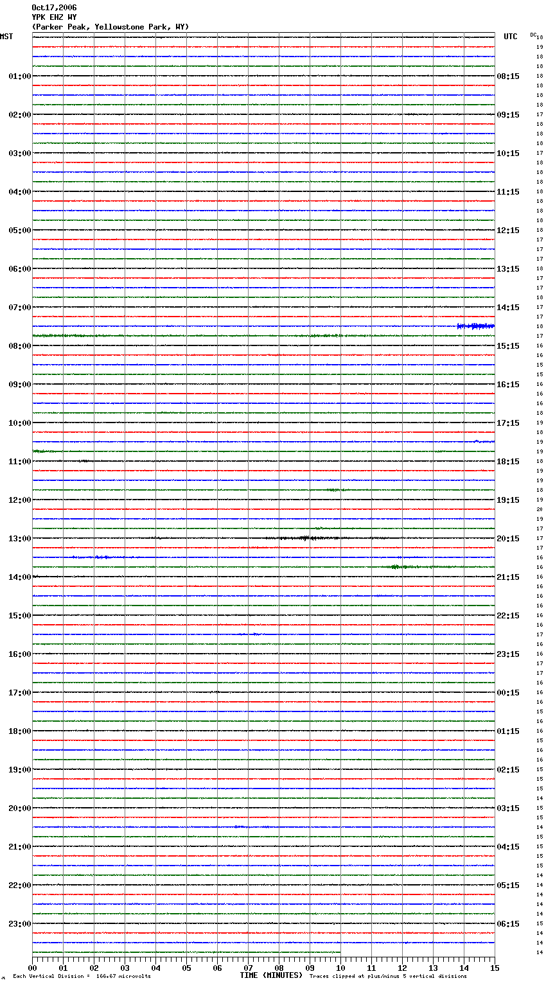
Task: Click the 'MST' timezone label
Action: 6,37
